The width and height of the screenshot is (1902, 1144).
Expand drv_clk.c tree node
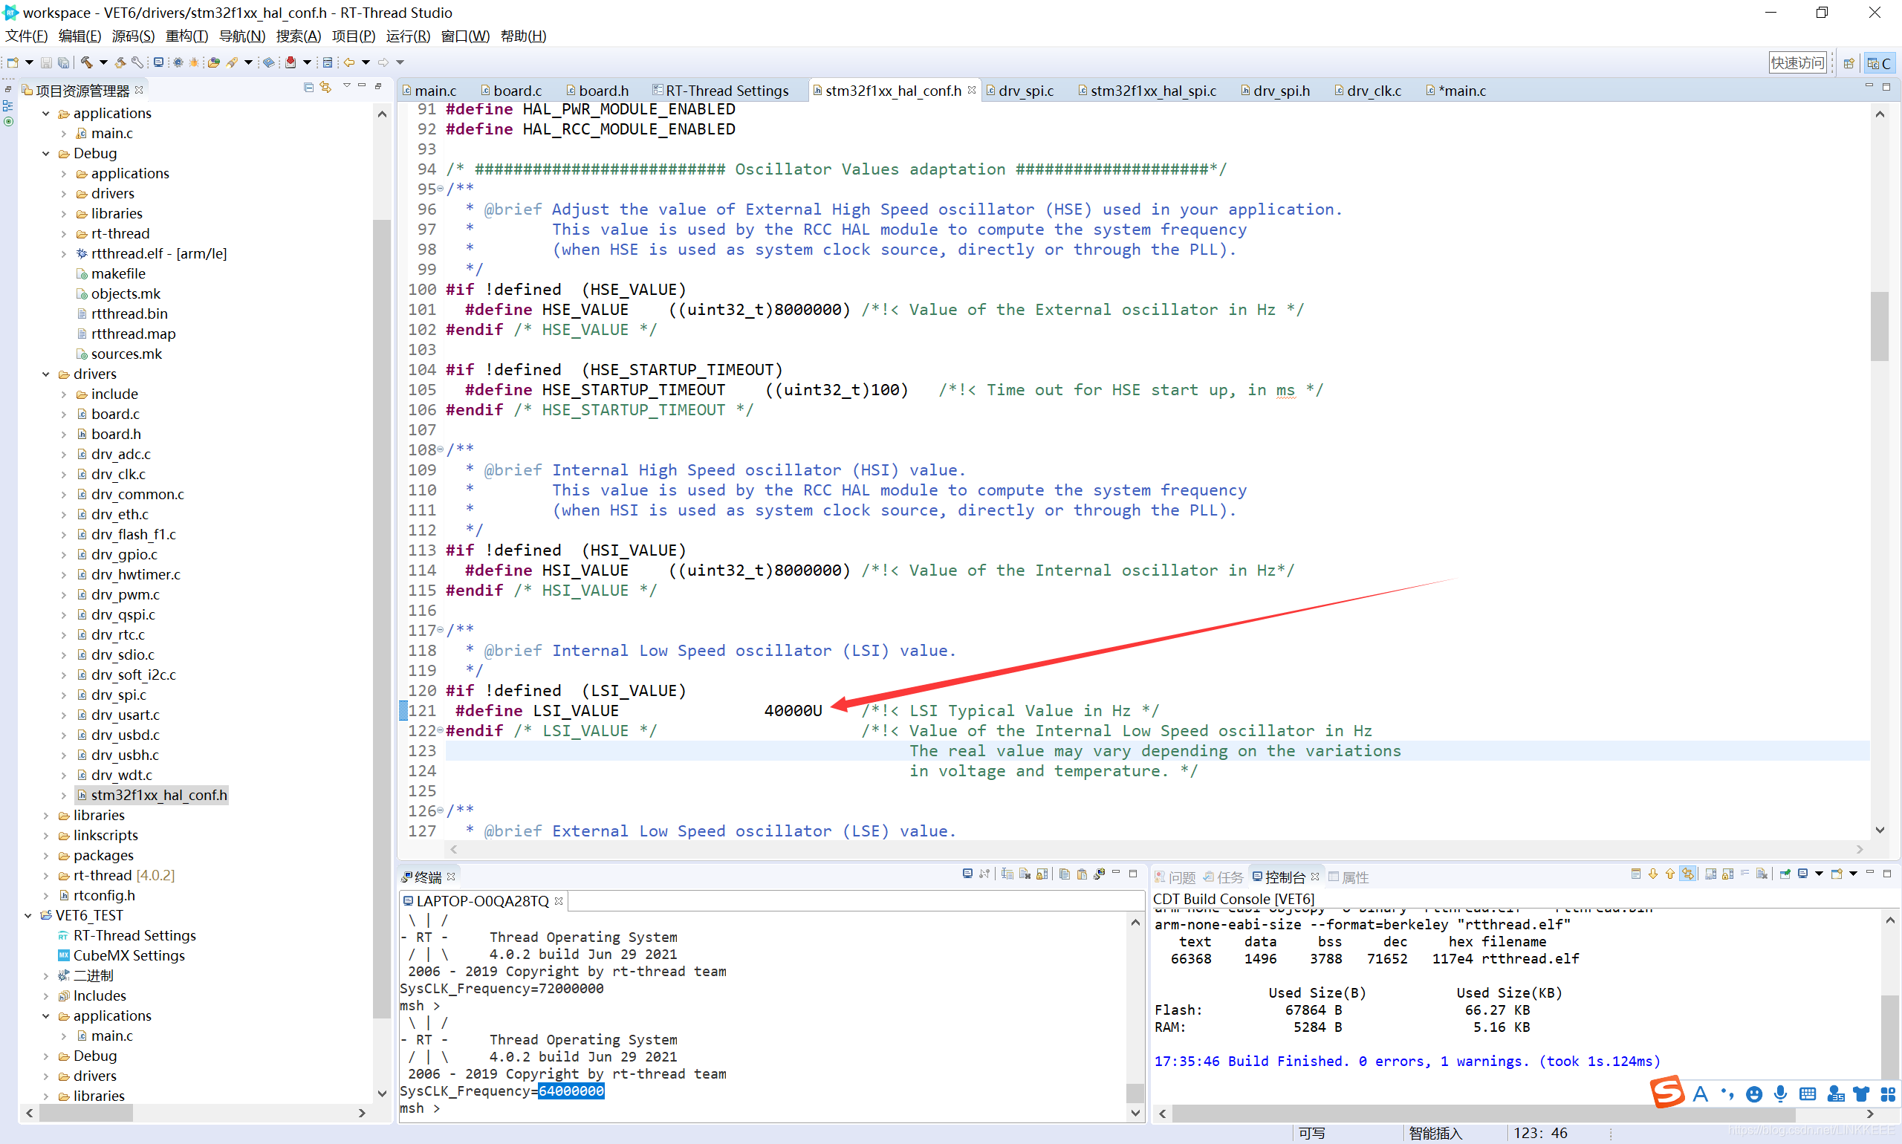tap(64, 474)
